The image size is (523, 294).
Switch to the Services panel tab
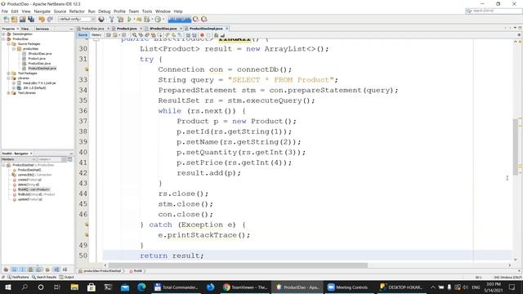42,29
